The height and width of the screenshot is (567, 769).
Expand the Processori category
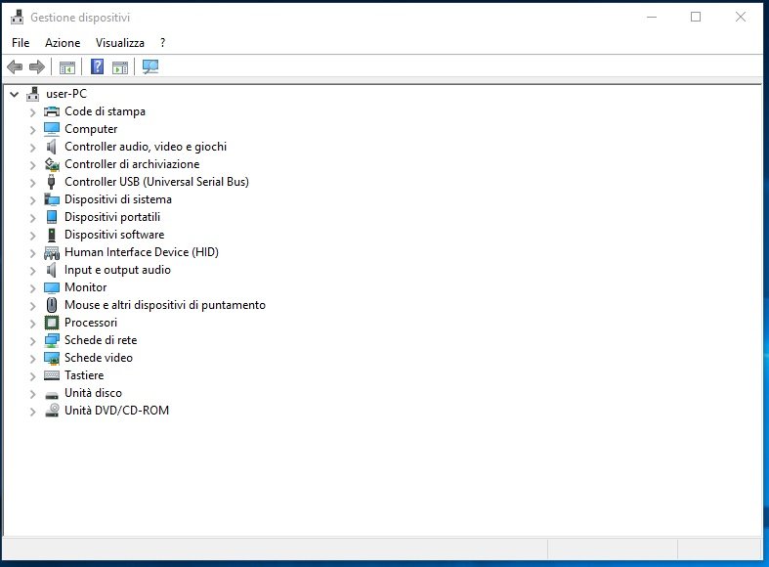point(33,324)
